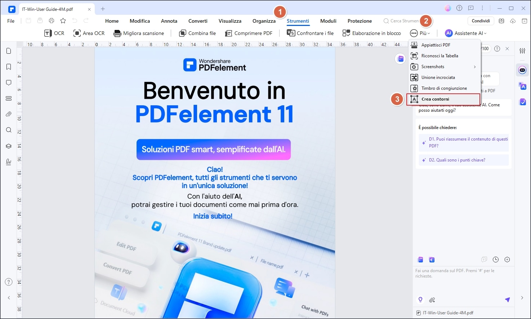Close the IT-Win-User Guide tab
This screenshot has width=531, height=319.
[x=89, y=9]
